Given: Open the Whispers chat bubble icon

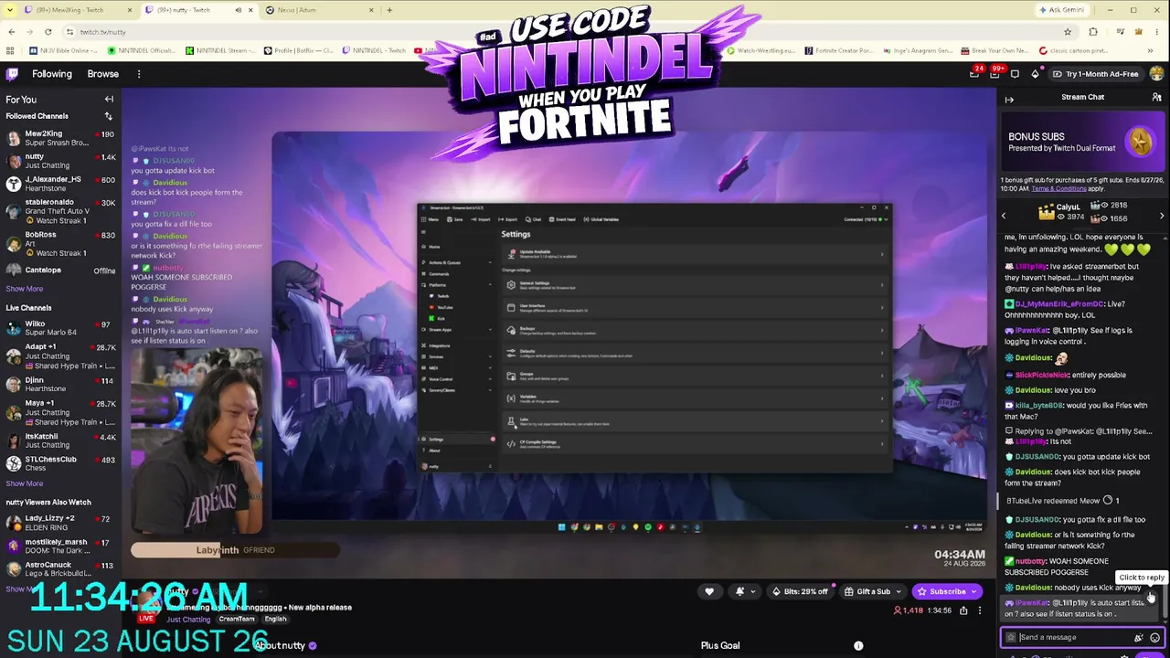Looking at the screenshot, I should coord(1015,74).
